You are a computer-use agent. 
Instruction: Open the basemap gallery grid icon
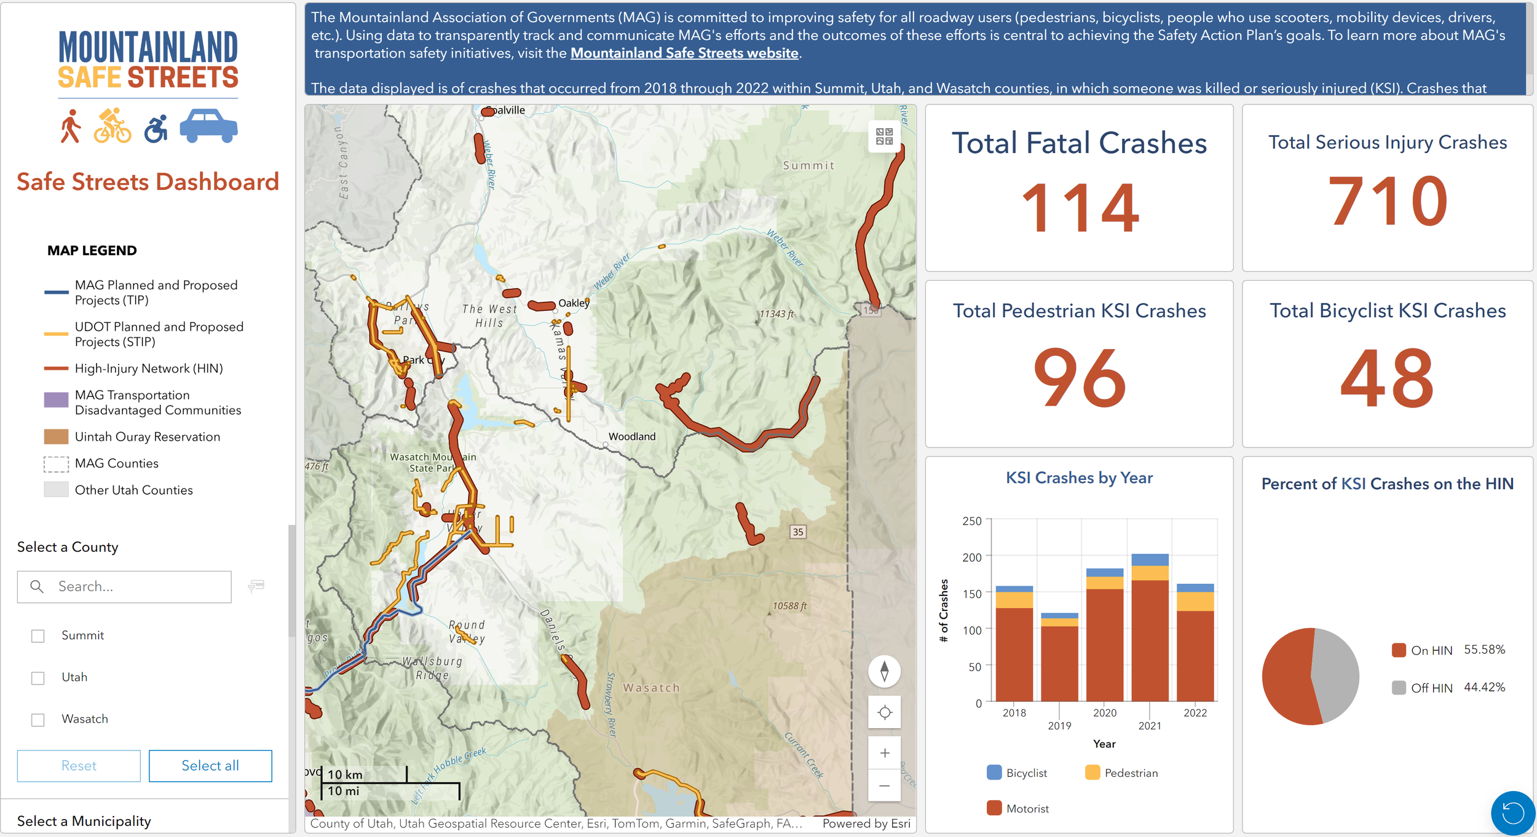(884, 136)
